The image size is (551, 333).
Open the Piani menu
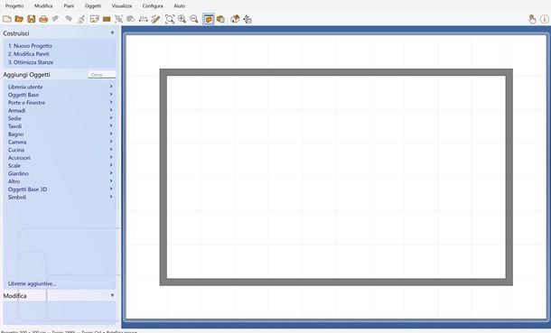click(69, 6)
